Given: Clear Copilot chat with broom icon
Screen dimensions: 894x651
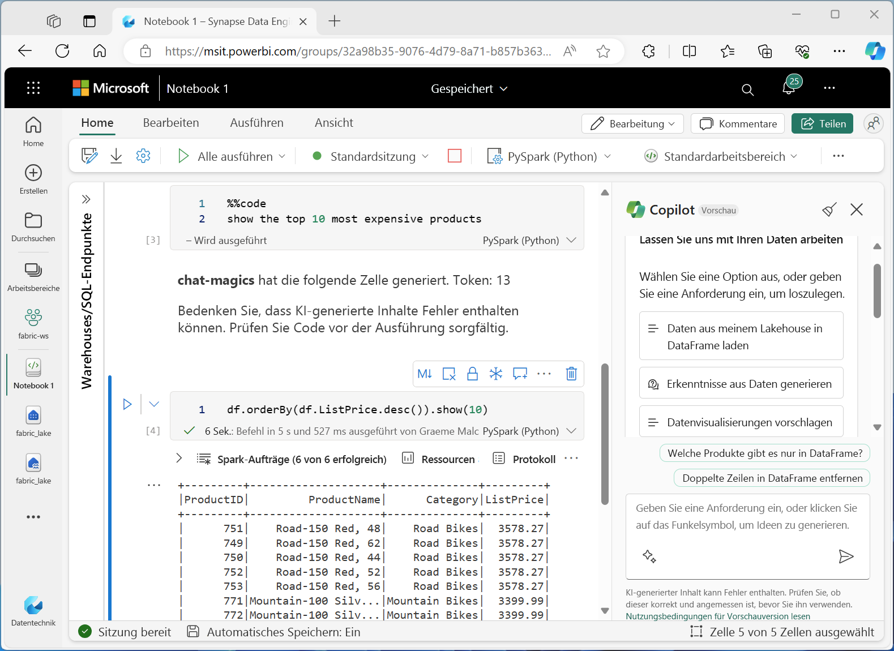Looking at the screenshot, I should [x=829, y=210].
